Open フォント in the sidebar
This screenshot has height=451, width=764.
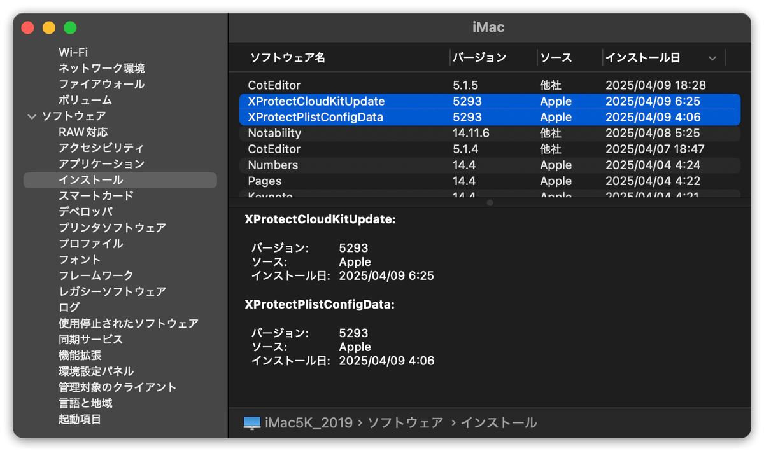[x=80, y=260]
